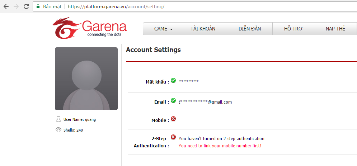Viewport: 357px width, 166px height.
Task: Click the profile avatar placeholder image
Action: tap(86, 79)
